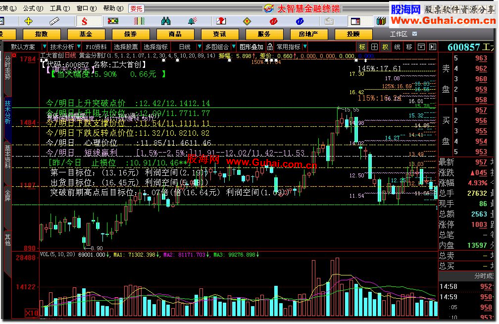Screen dimensions: 499x324
Task: Click the 600857 stock code header
Action: (463, 47)
